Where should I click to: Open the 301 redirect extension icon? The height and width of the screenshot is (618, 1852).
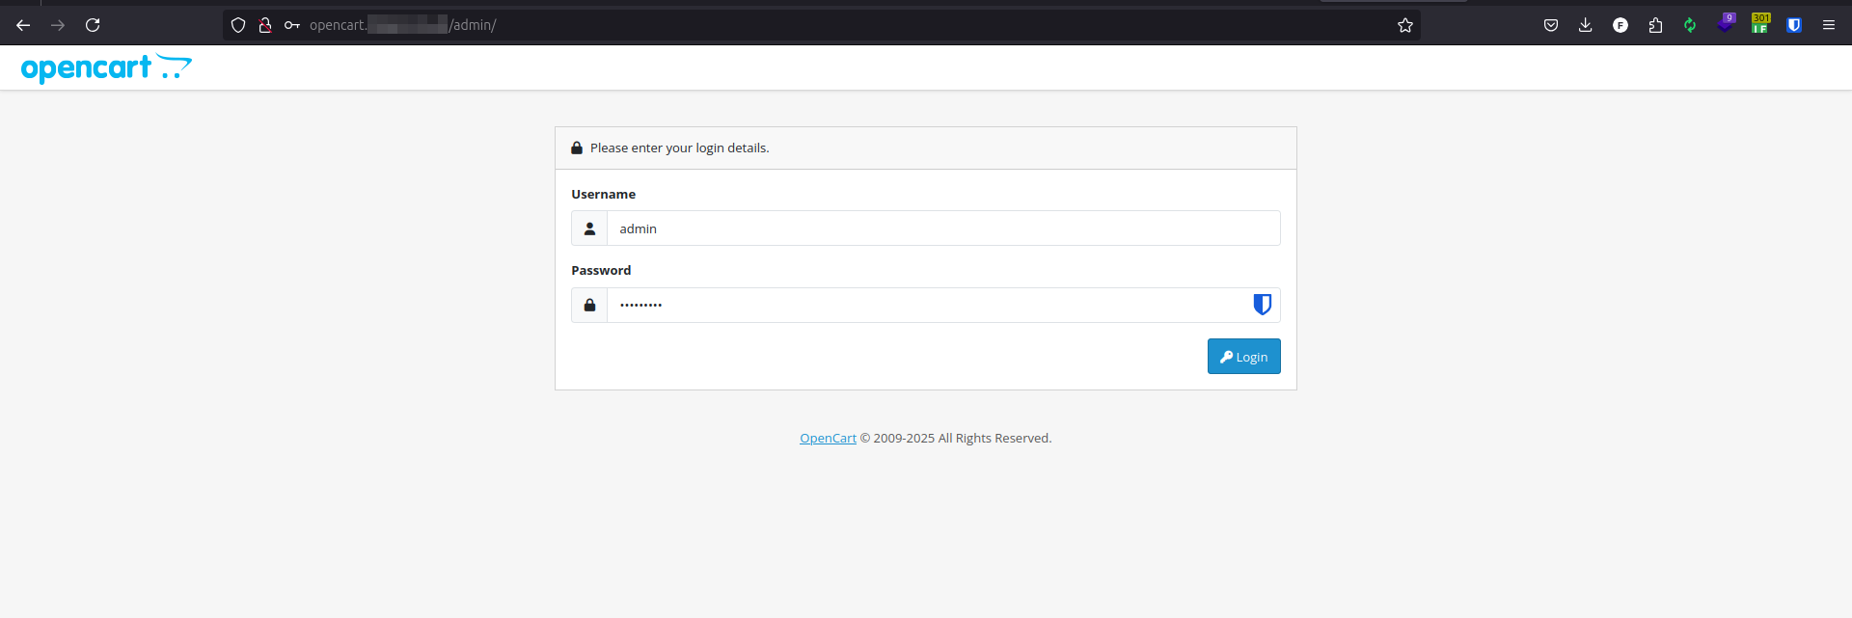click(x=1760, y=23)
